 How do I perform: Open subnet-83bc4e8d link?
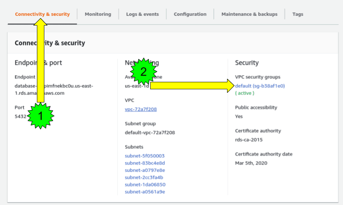(144, 163)
